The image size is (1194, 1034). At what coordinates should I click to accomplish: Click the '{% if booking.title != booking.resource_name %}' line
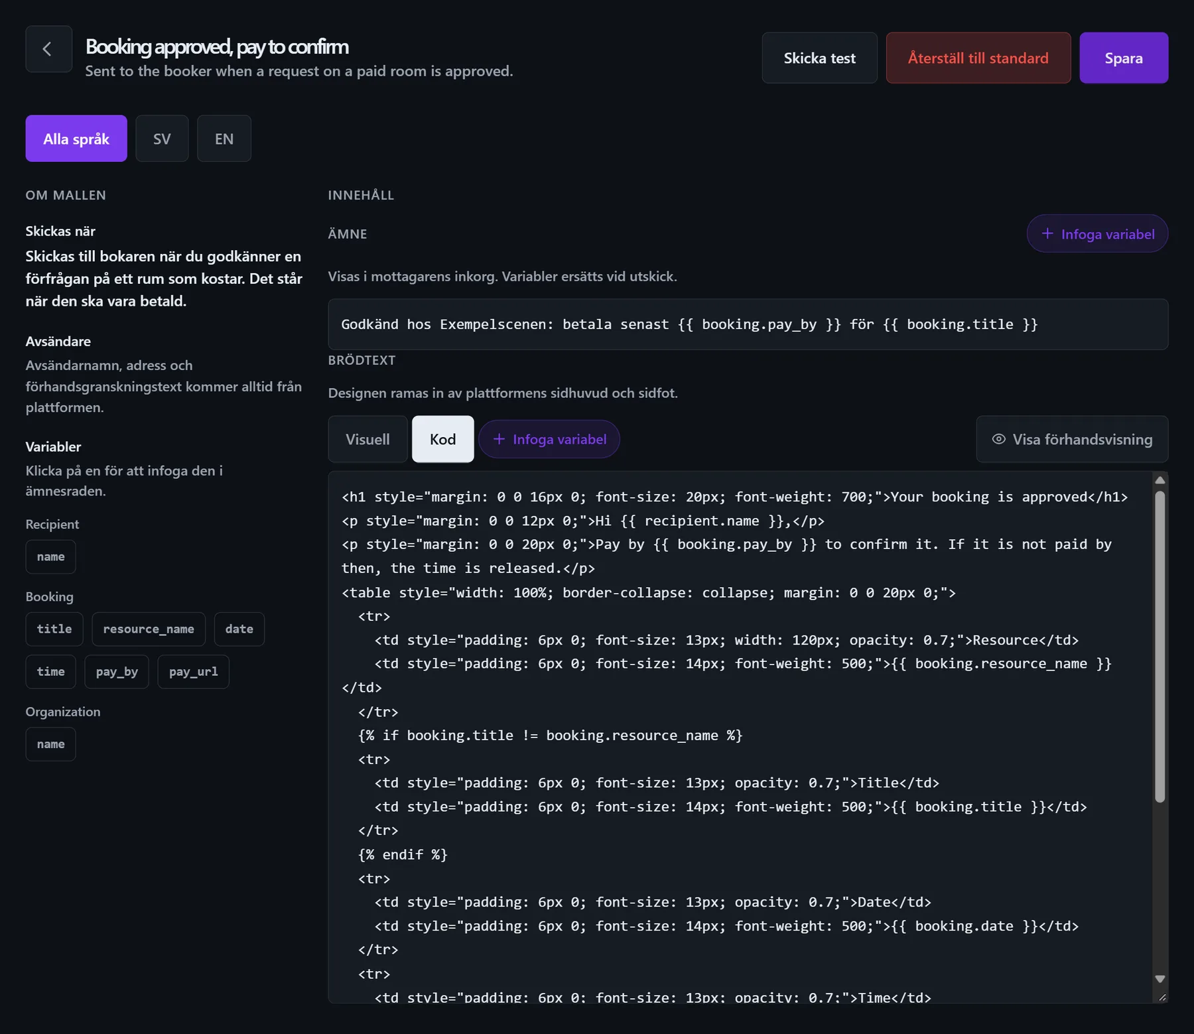(x=550, y=736)
